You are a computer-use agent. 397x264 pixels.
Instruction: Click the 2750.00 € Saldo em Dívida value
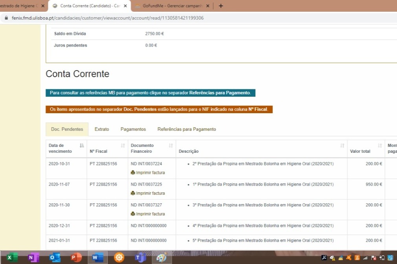[154, 34]
